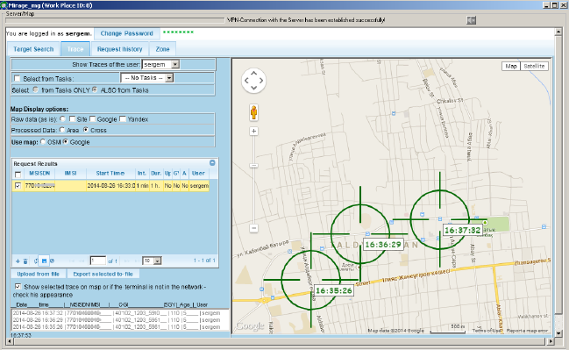Switch map to Map view

click(511, 66)
